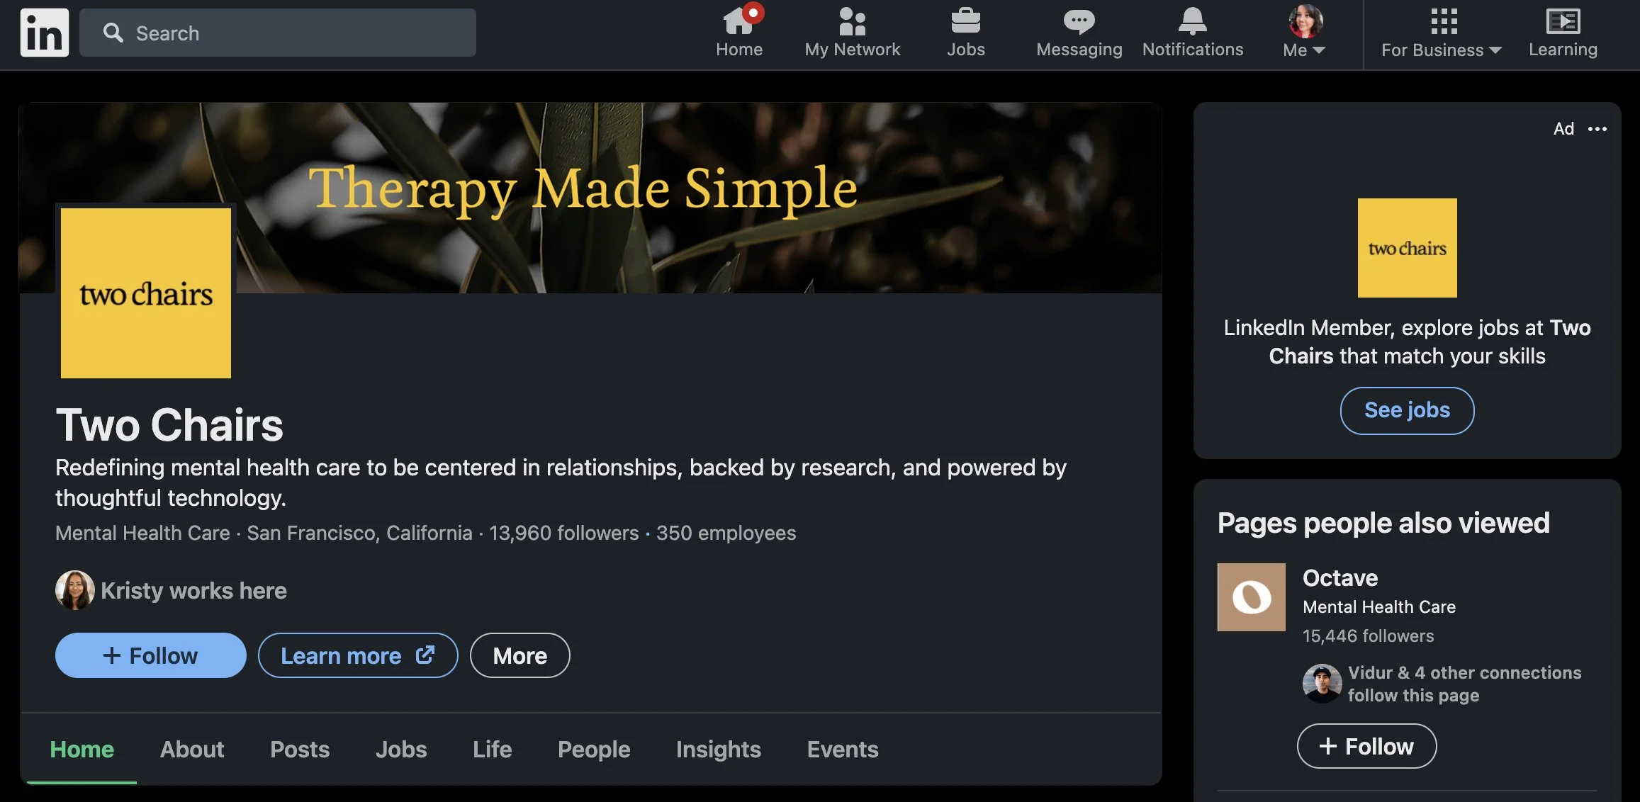Screen dimensions: 1640x802
Task: Click the LinkedIn logo icon
Action: [x=44, y=33]
